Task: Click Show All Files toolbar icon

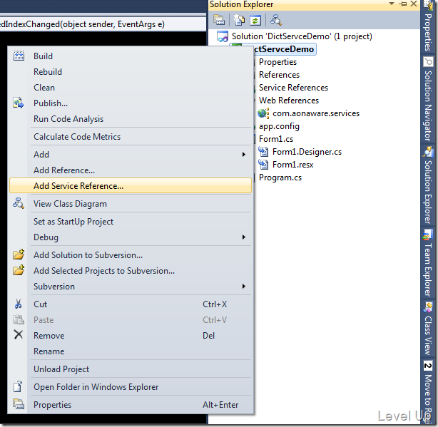Action: coord(239,20)
